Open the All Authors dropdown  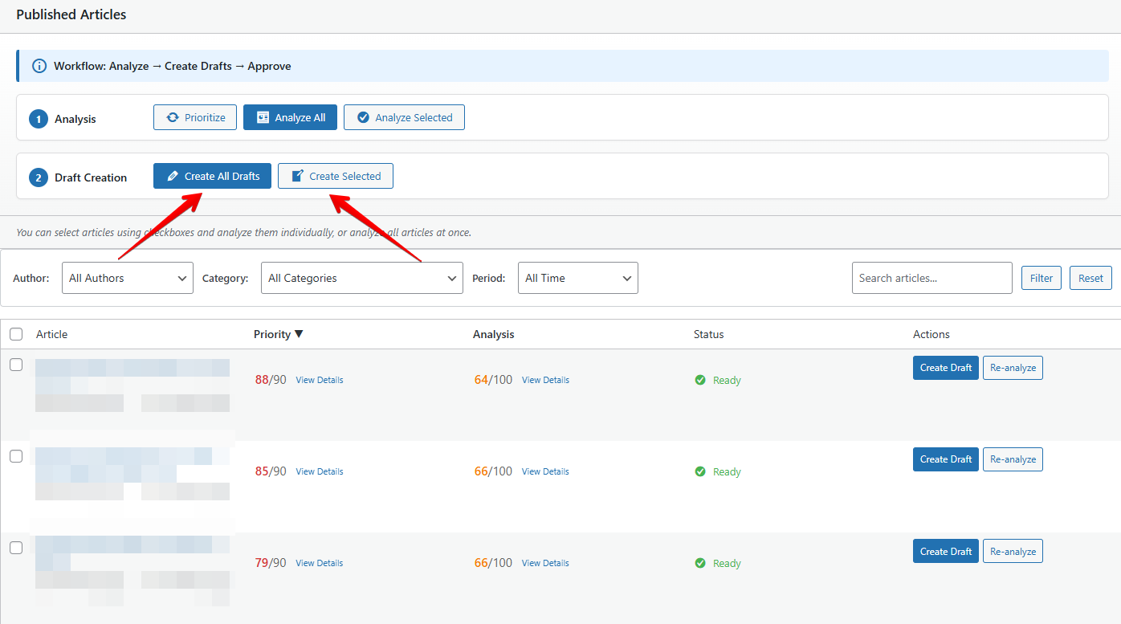(x=127, y=278)
